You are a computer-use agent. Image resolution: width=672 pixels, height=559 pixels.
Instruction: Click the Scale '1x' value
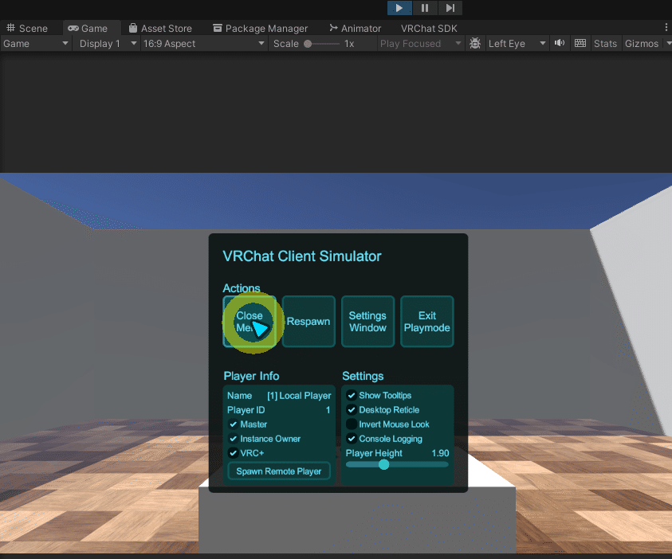pos(349,44)
